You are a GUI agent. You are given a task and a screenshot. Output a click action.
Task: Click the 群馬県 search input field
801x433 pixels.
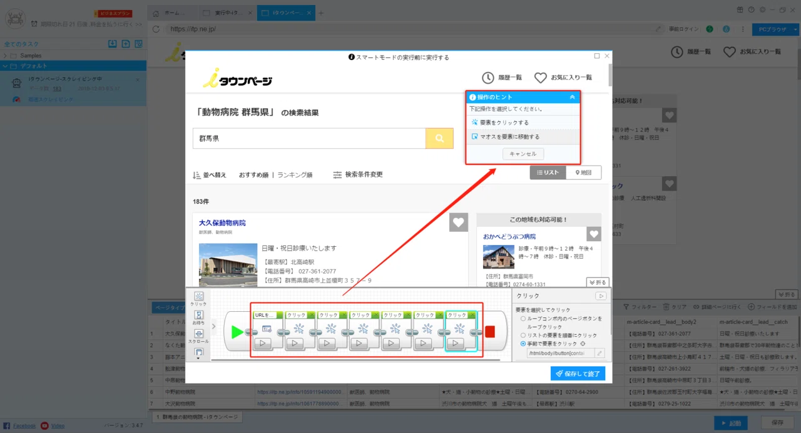pos(309,139)
